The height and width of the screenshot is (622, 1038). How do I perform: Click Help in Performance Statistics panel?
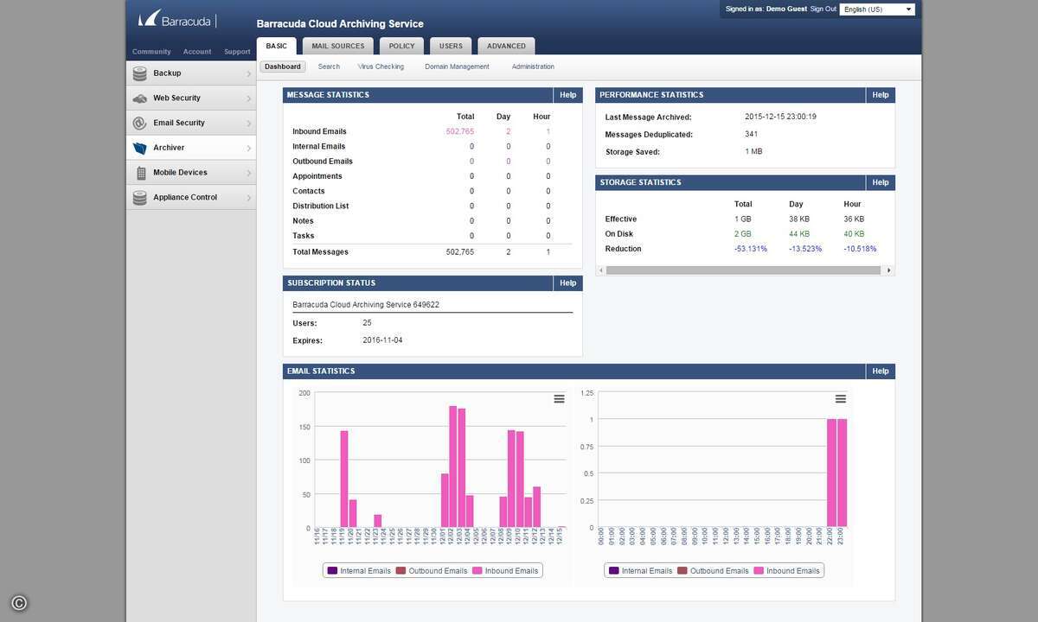coord(881,95)
